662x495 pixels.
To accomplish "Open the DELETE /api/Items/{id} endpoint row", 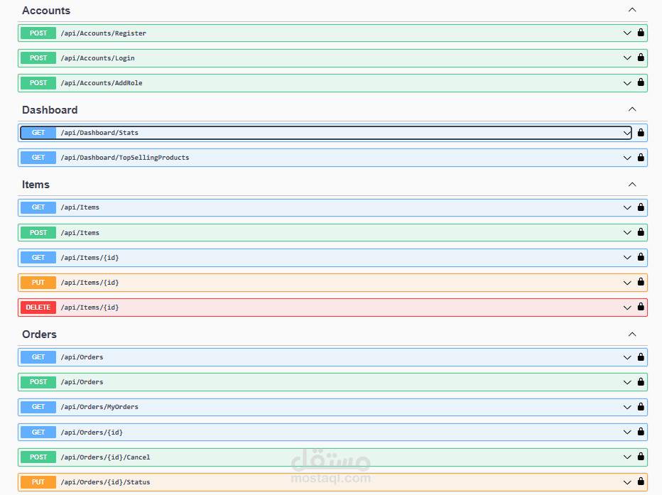I will point(284,308).
